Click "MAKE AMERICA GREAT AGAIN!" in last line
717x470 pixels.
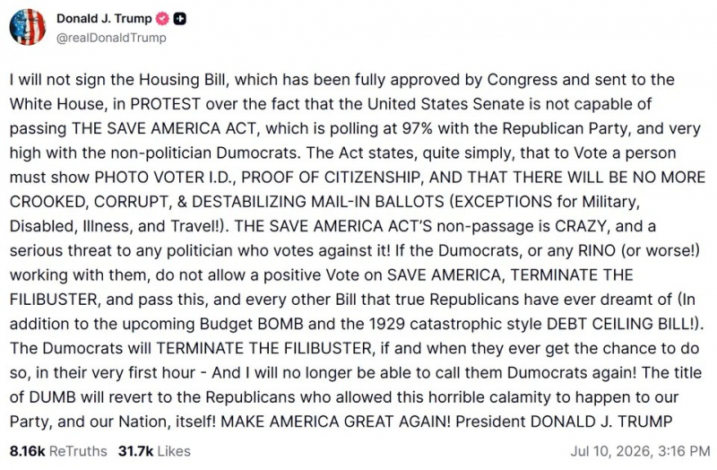(x=335, y=422)
